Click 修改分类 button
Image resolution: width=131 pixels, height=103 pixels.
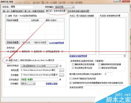click(26, 43)
